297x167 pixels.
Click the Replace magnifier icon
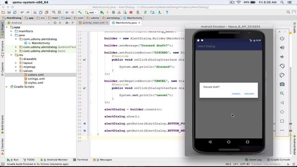59,13
